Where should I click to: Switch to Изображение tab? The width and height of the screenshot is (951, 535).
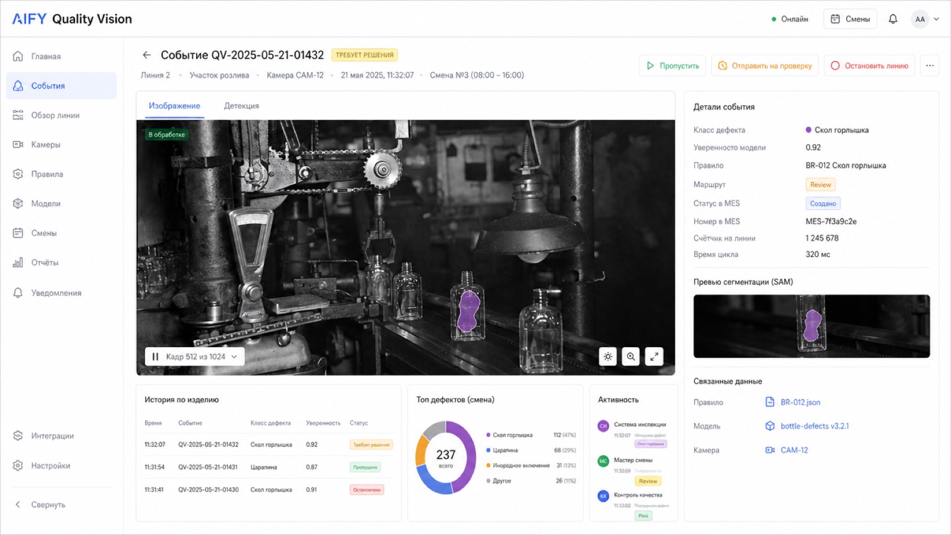click(174, 106)
